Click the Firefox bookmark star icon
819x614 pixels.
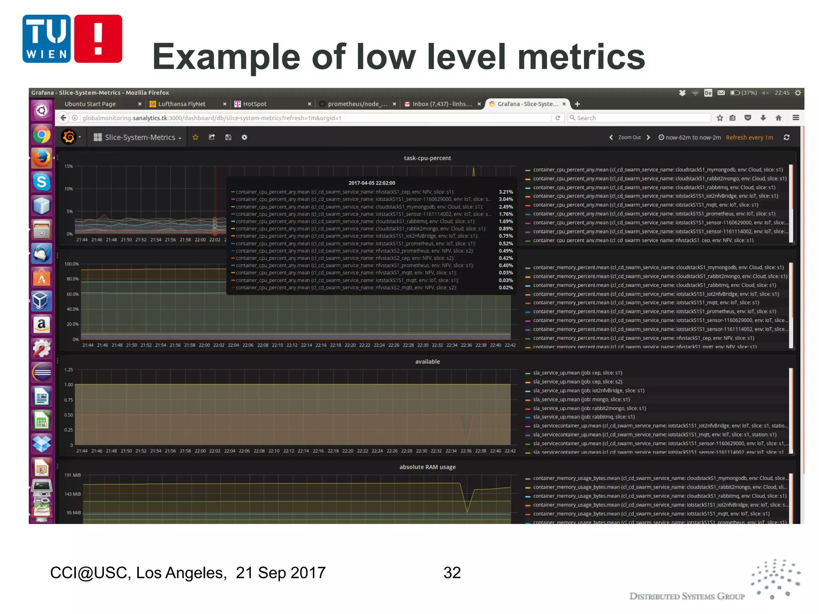[x=720, y=118]
